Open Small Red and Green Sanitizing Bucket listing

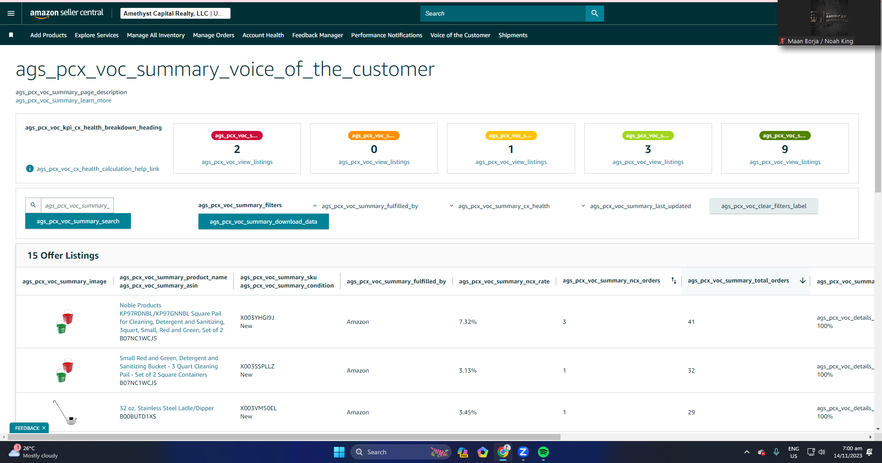tap(169, 367)
